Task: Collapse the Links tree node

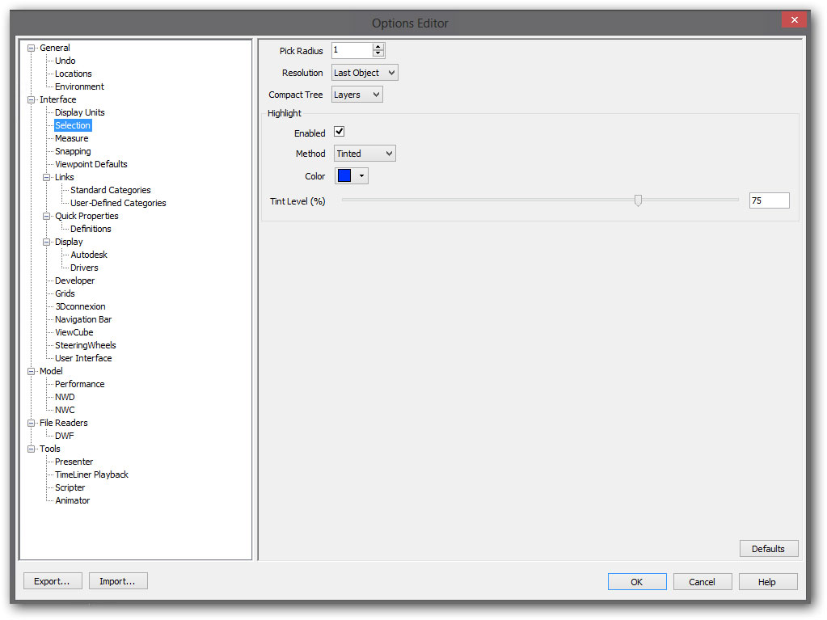Action: click(47, 177)
